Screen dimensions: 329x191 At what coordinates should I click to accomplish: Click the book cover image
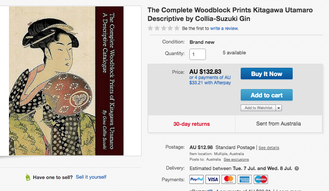(66, 81)
